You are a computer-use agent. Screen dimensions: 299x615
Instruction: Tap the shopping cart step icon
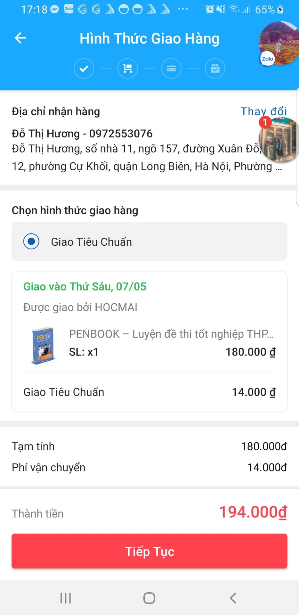point(127,69)
